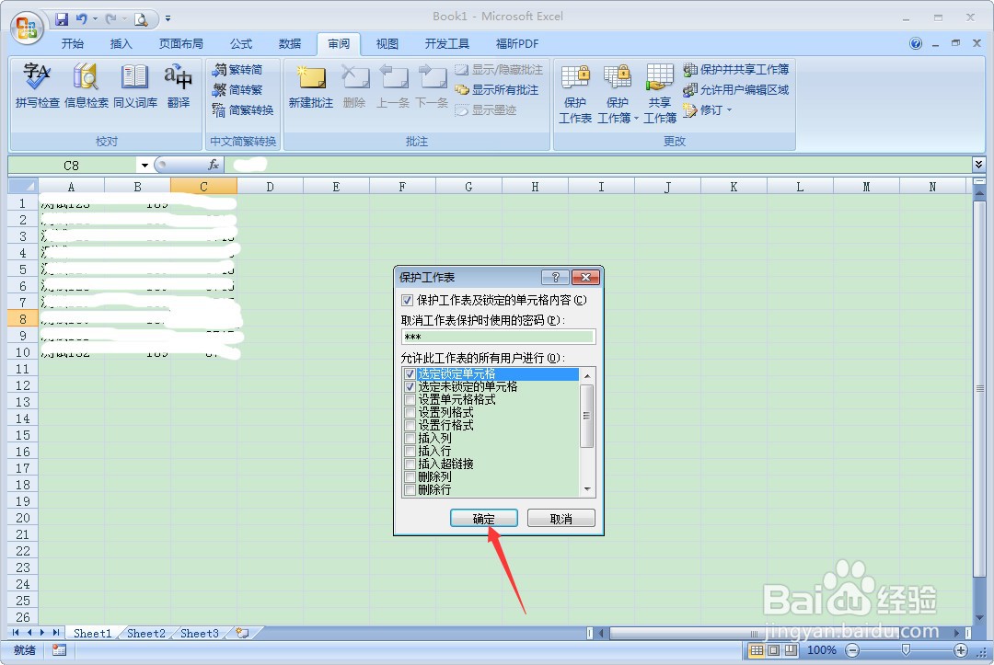
Task: Click the 取消 button
Action: pyautogui.click(x=561, y=518)
